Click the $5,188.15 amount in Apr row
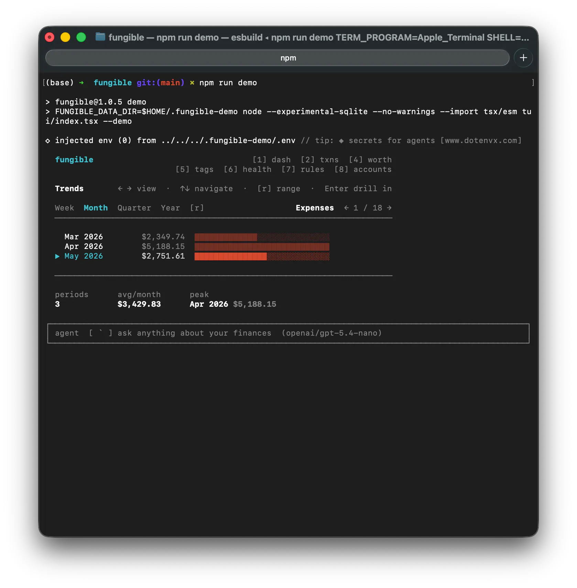 point(163,246)
